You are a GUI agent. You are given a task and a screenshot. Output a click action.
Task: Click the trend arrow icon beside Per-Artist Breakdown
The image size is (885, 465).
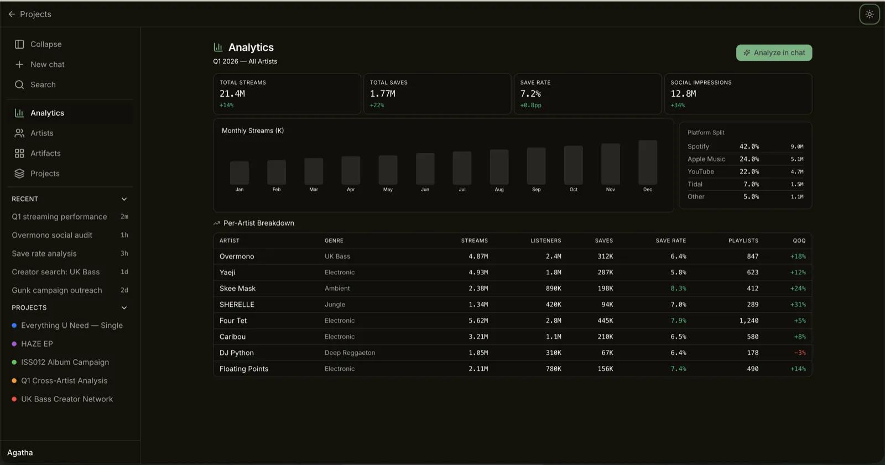click(x=216, y=223)
